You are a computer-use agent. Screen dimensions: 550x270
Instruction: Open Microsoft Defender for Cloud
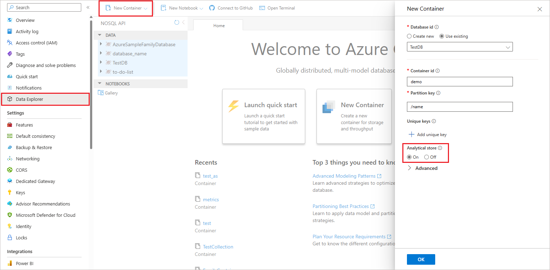46,215
